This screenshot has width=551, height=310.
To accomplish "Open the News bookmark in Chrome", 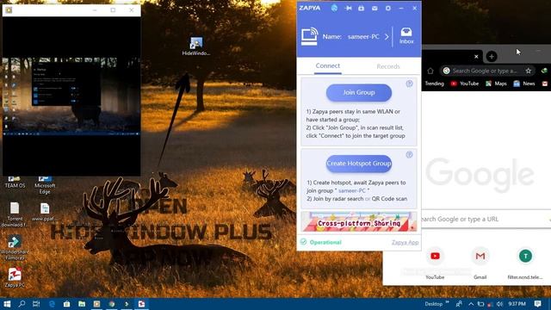I will pyautogui.click(x=524, y=84).
